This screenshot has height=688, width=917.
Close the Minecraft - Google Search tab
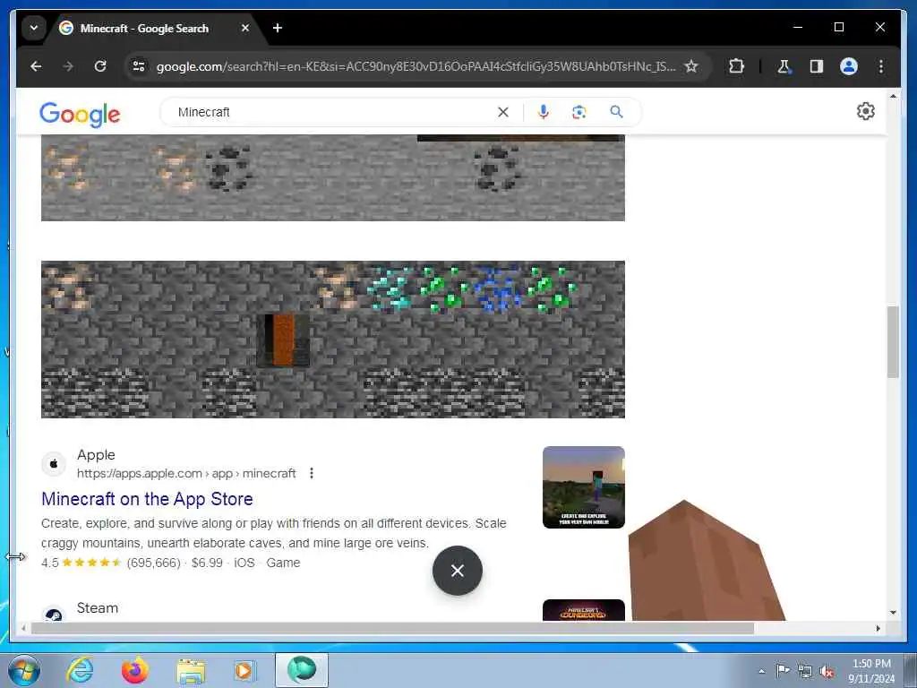pyautogui.click(x=245, y=28)
